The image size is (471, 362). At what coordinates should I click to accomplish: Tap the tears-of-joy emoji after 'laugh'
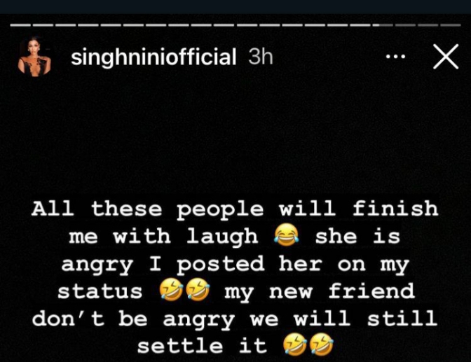tap(286, 235)
